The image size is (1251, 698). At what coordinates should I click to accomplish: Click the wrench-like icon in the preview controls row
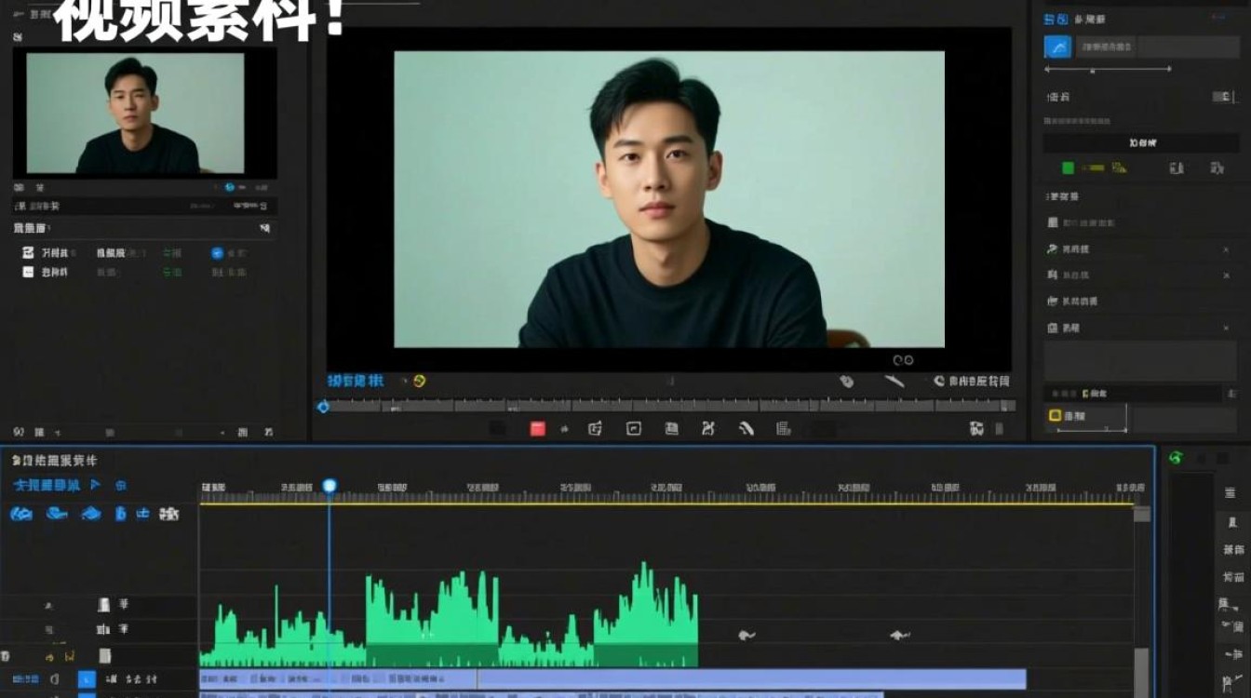click(894, 381)
